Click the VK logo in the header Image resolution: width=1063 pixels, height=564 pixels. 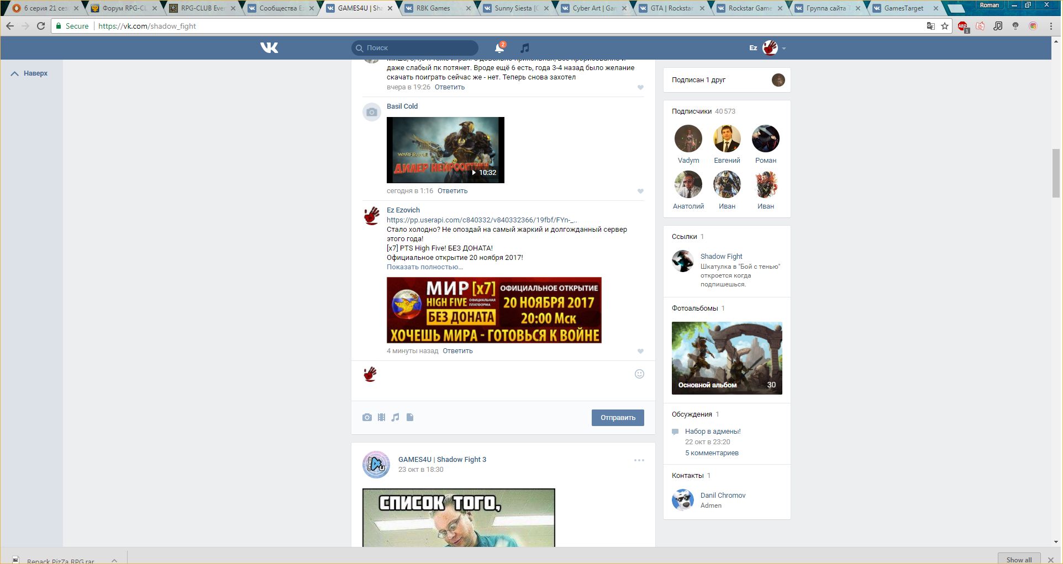(x=269, y=48)
